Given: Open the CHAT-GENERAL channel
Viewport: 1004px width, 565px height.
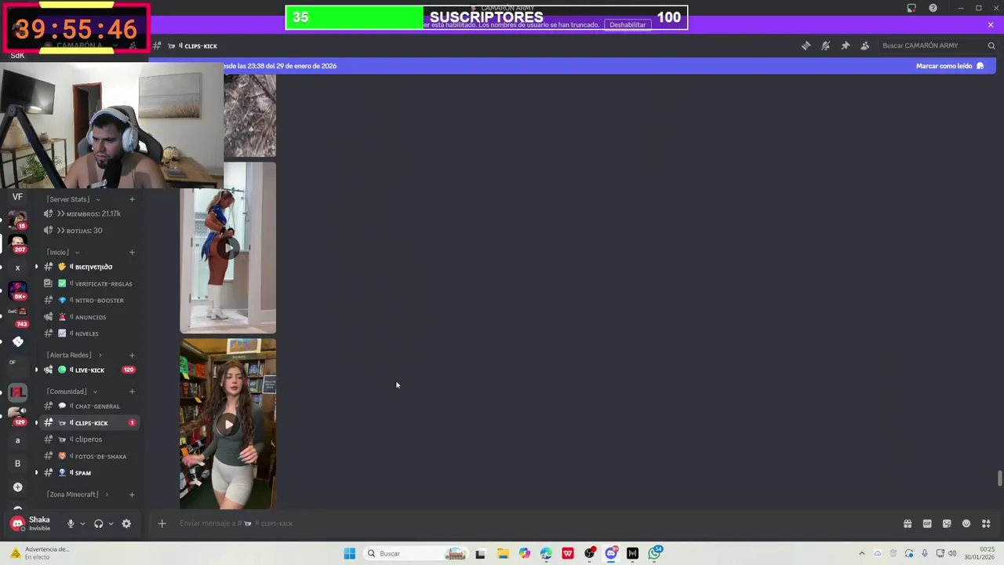Looking at the screenshot, I should pyautogui.click(x=89, y=406).
